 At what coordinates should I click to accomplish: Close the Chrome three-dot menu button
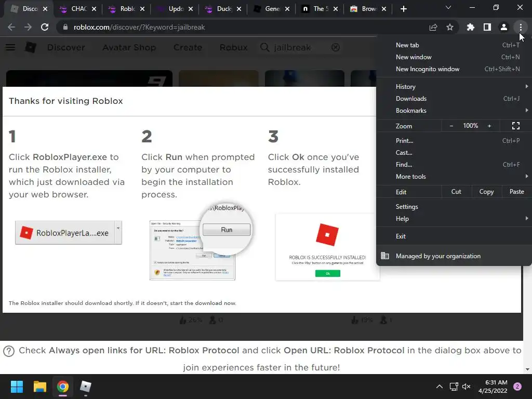(x=521, y=27)
